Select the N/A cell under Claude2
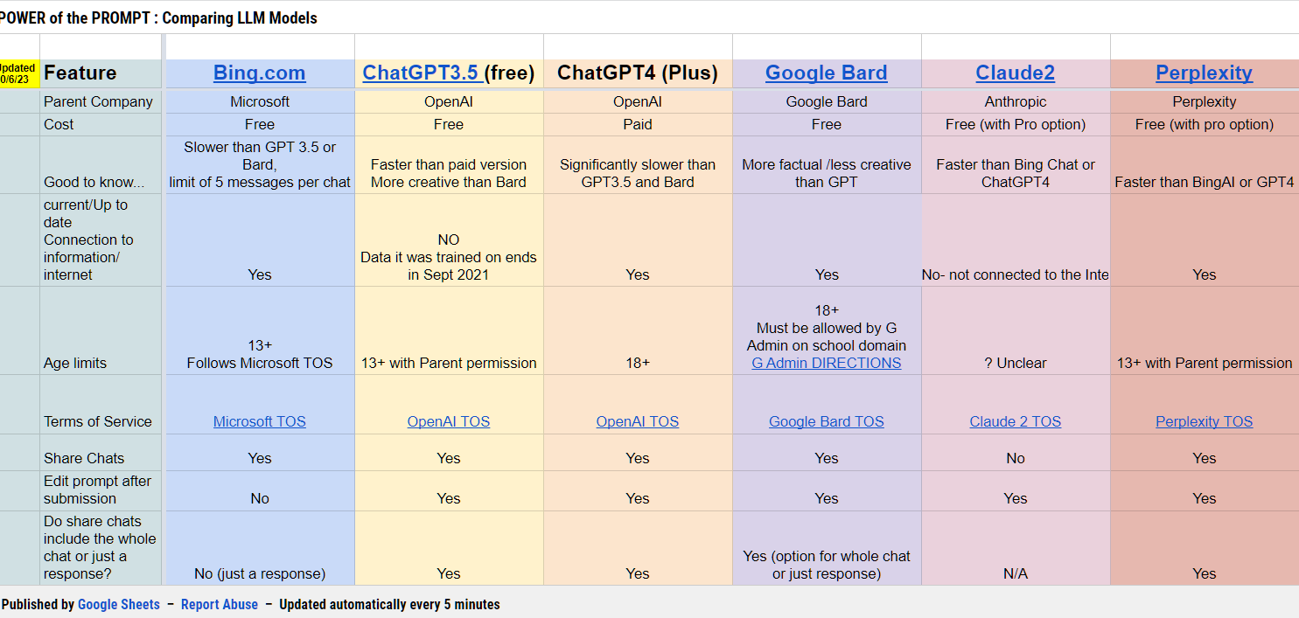Image resolution: width=1299 pixels, height=618 pixels. (x=1016, y=548)
